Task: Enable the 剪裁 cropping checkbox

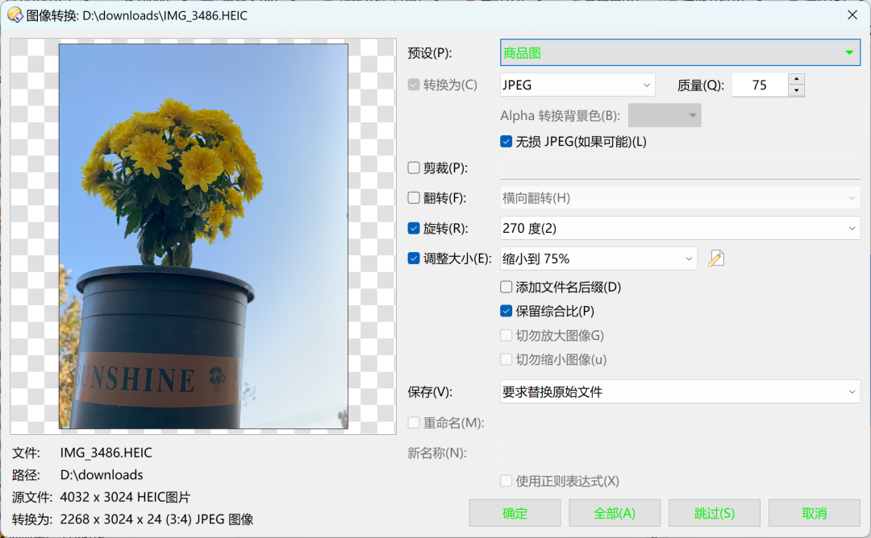Action: (414, 167)
